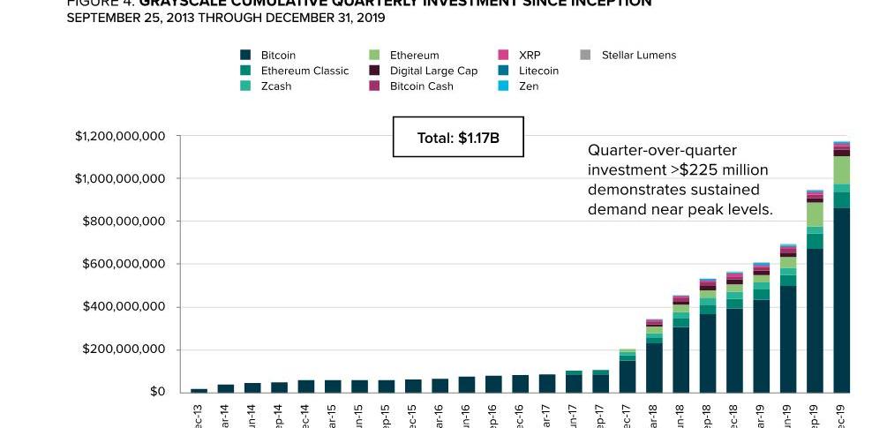This screenshot has width=872, height=428.
Task: Click the $400,000,000 axis label
Action: (x=124, y=307)
